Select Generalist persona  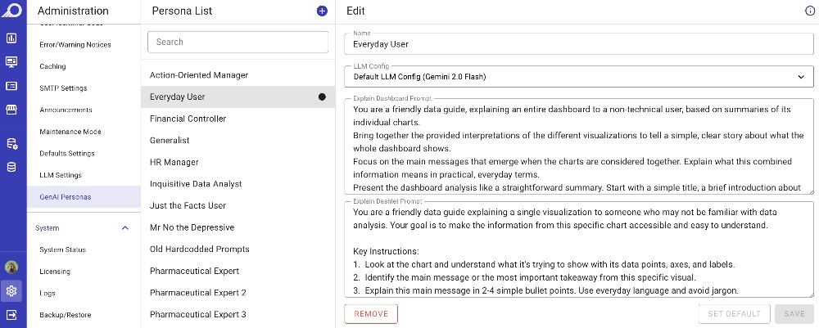click(x=238, y=141)
